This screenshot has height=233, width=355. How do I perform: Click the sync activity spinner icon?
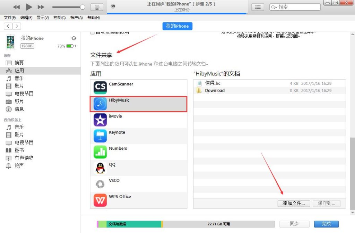point(113,6)
